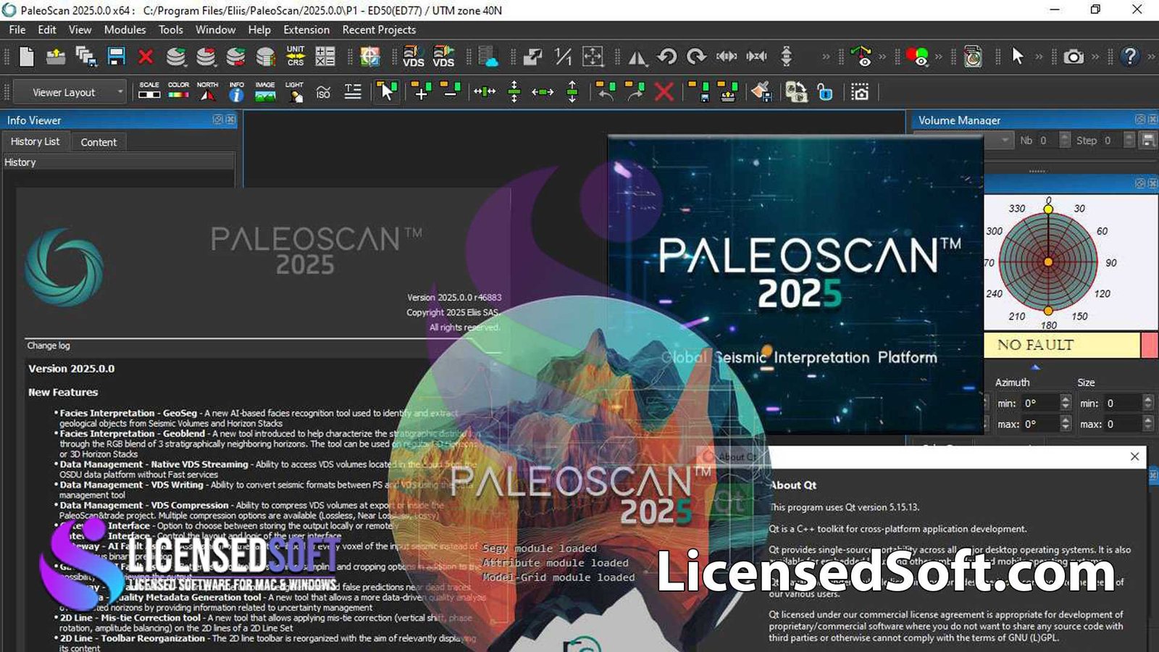Click the 1/1 scale ratio icon
The height and width of the screenshot is (652, 1159).
[563, 57]
